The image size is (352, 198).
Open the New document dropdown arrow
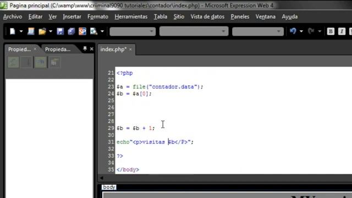point(21,31)
